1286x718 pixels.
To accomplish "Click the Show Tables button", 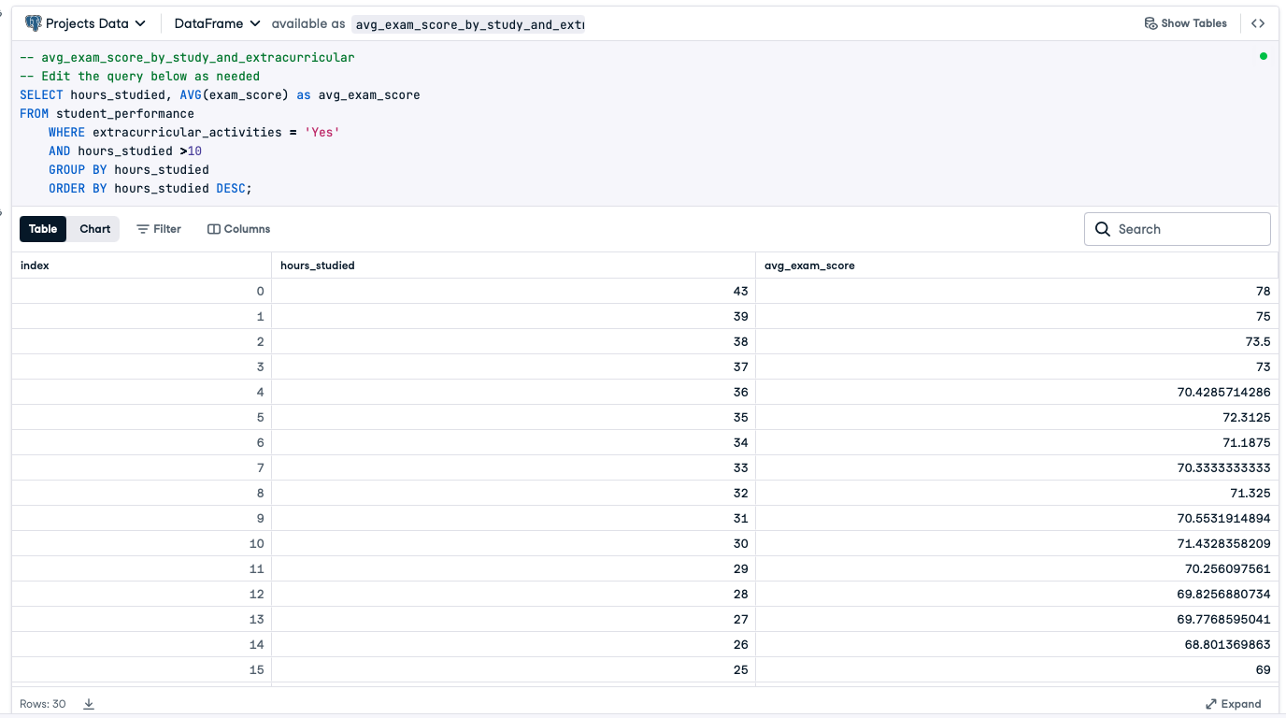I will (x=1185, y=23).
